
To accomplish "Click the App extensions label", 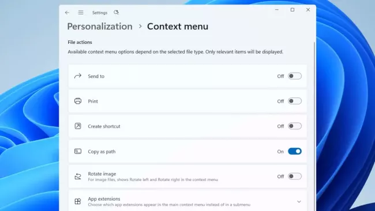I will (x=104, y=199).
